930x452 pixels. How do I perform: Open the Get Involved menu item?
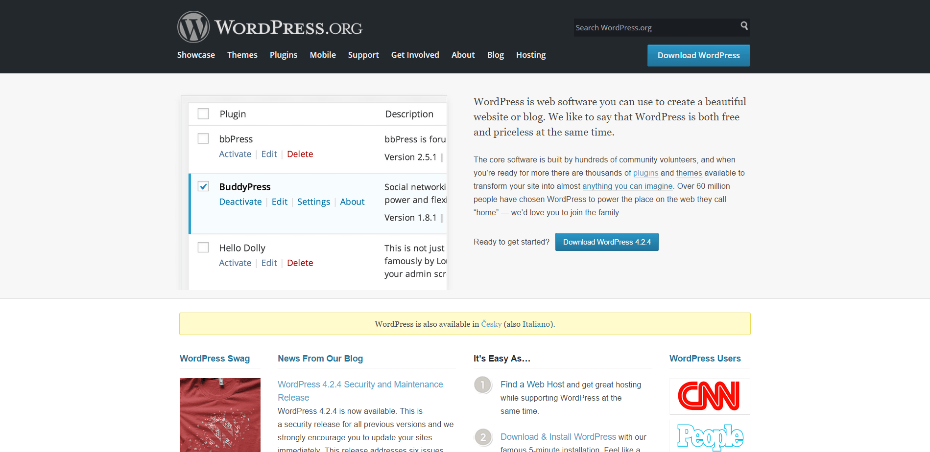(415, 55)
